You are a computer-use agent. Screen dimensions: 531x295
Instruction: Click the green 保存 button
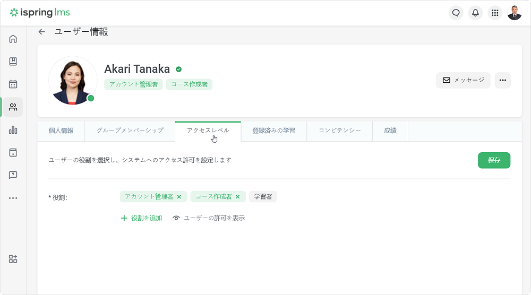click(x=494, y=160)
